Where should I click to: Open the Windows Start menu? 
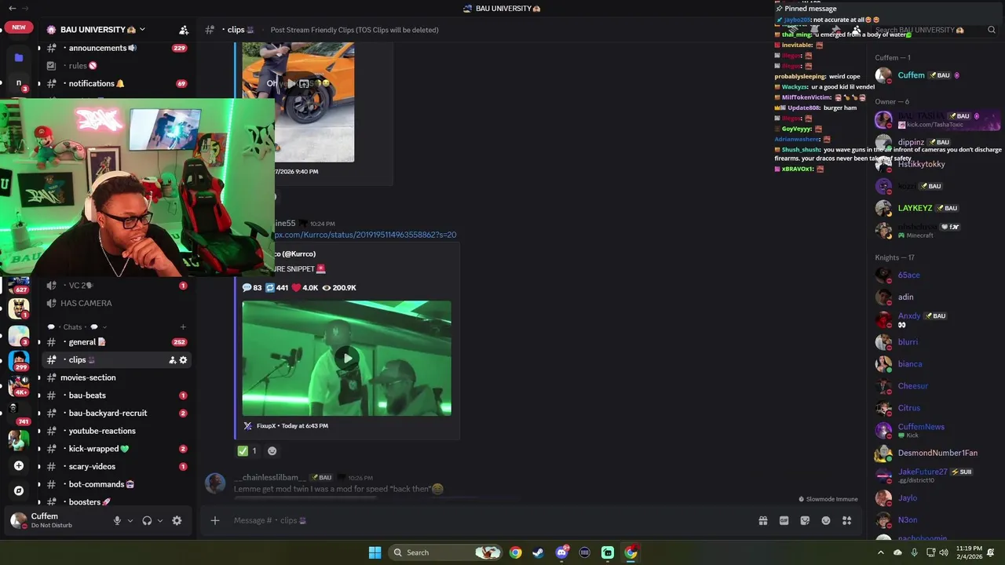point(375,552)
